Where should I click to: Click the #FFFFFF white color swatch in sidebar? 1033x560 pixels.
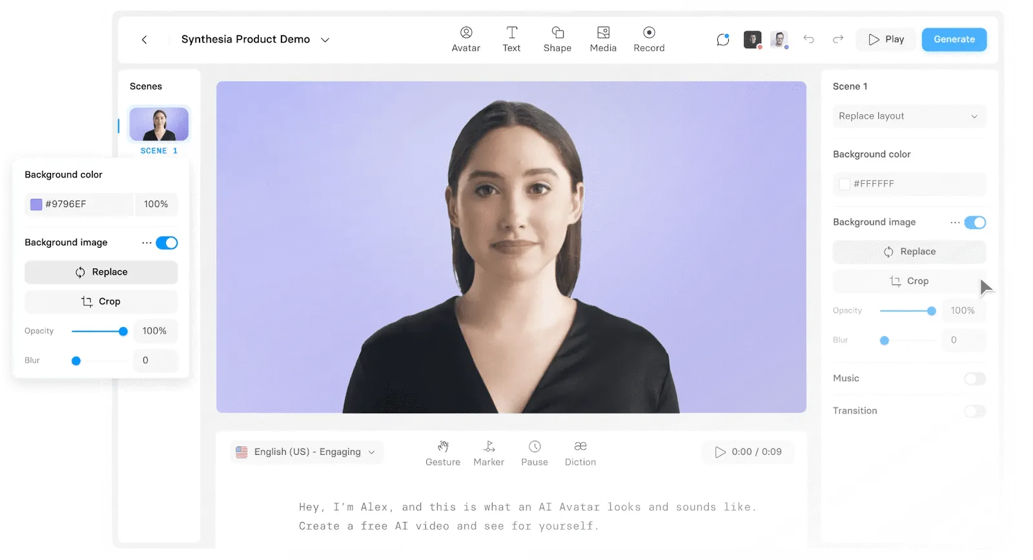[844, 184]
